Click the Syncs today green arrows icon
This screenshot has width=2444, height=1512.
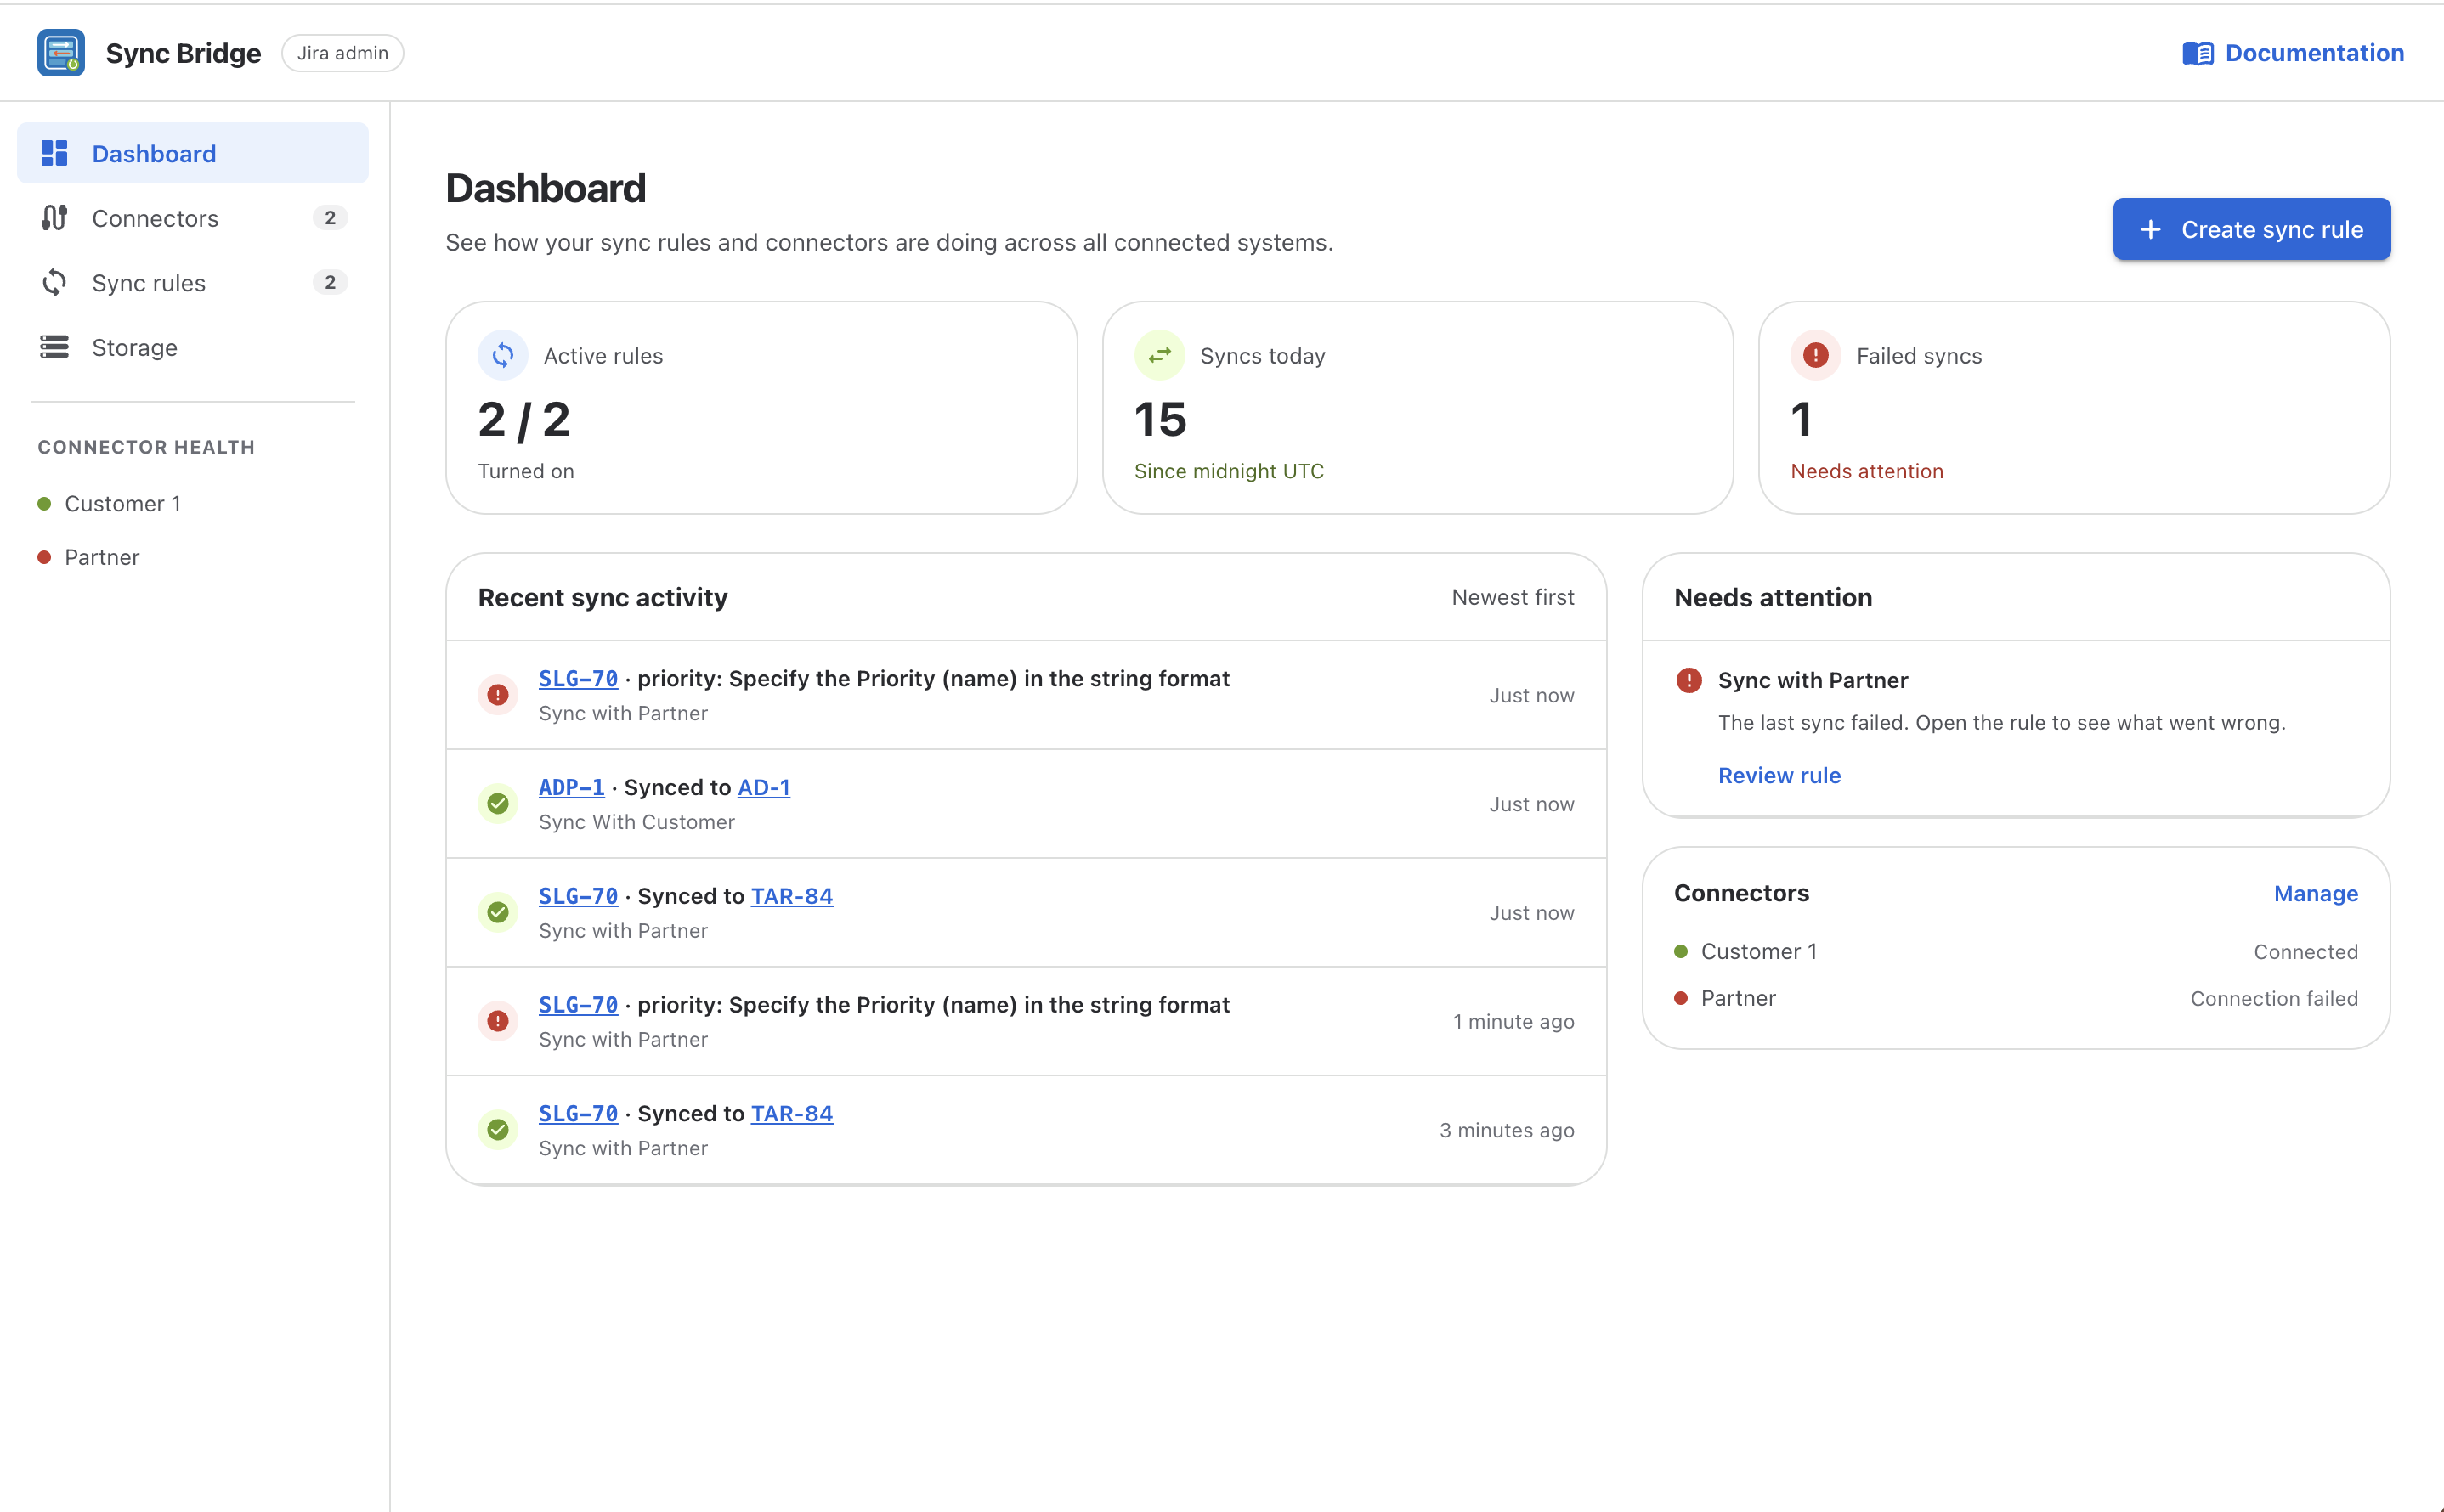coord(1159,355)
